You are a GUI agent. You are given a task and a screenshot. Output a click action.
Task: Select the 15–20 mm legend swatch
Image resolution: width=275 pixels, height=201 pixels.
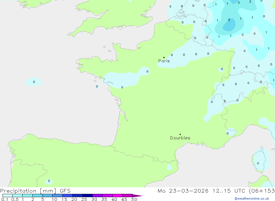(x=68, y=196)
